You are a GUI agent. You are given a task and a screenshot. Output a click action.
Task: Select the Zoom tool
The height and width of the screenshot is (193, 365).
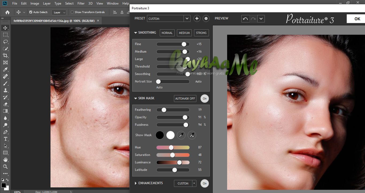pyautogui.click(x=5, y=167)
